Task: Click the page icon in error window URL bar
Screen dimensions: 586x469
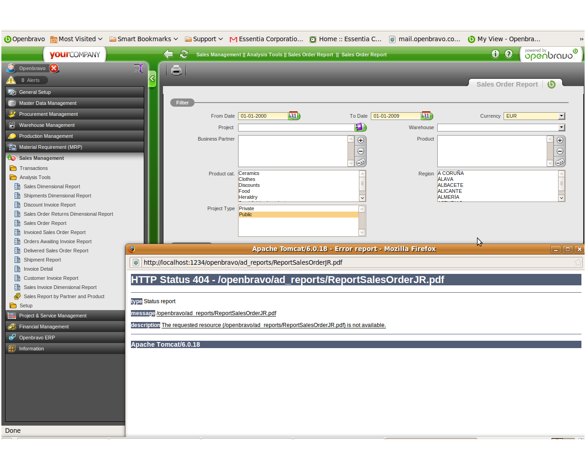Action: [x=136, y=262]
